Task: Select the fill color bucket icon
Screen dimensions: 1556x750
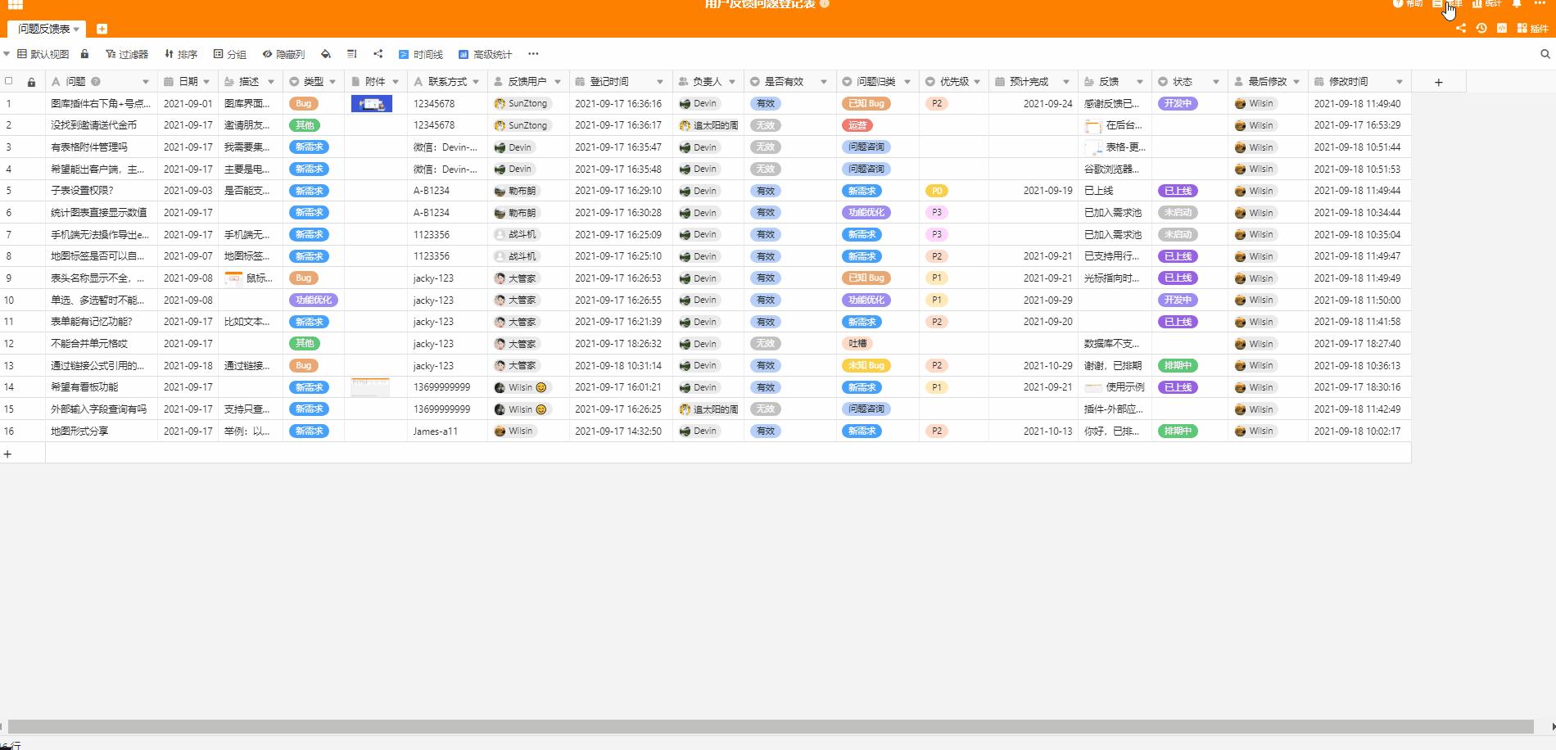Action: pyautogui.click(x=325, y=54)
